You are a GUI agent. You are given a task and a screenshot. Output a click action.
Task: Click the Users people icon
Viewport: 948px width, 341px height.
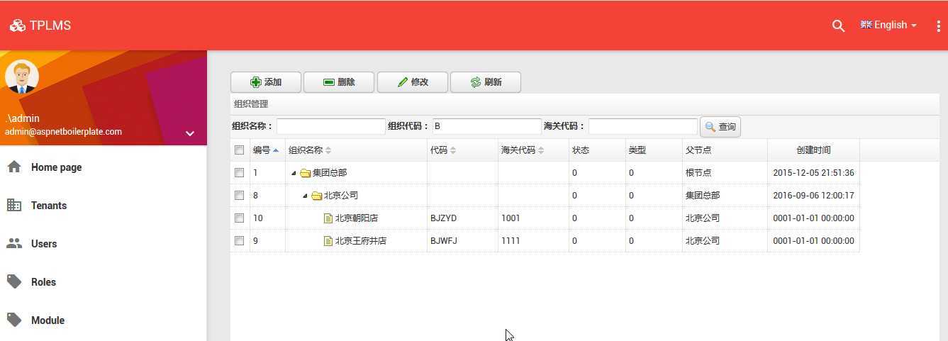pos(14,243)
